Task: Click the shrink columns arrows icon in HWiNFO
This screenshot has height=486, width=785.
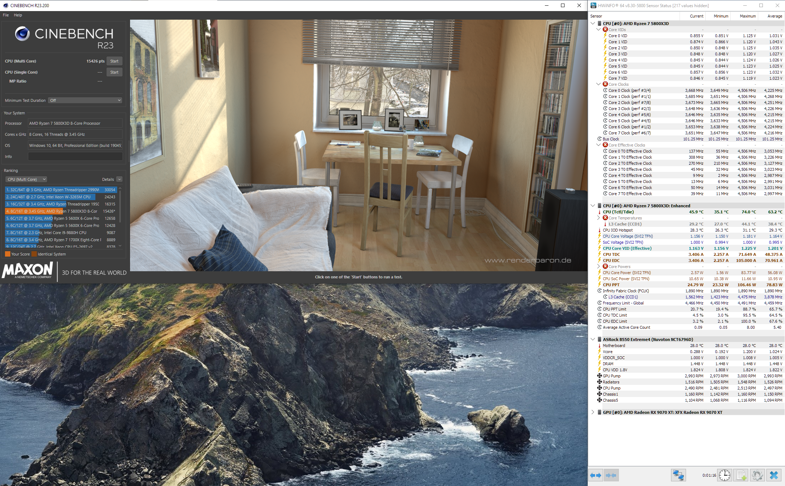Action: 611,475
